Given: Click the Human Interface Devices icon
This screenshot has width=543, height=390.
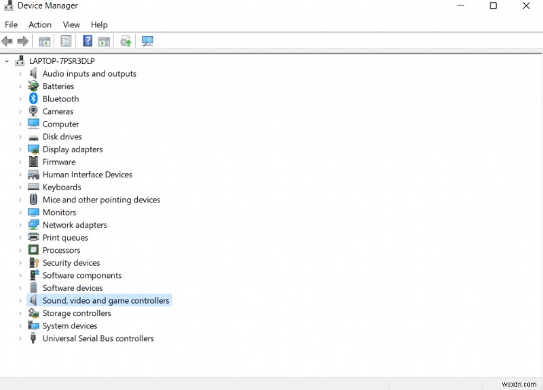Looking at the screenshot, I should click(x=33, y=174).
